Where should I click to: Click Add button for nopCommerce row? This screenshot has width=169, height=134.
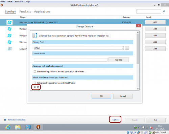click(x=155, y=49)
